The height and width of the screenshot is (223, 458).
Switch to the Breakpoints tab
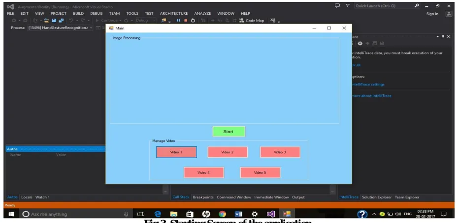[x=203, y=197]
